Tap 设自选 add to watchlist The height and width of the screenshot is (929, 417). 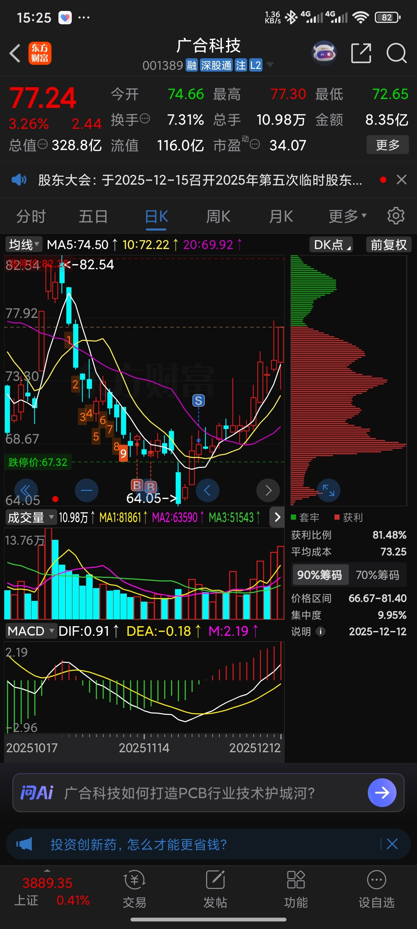pos(377,889)
